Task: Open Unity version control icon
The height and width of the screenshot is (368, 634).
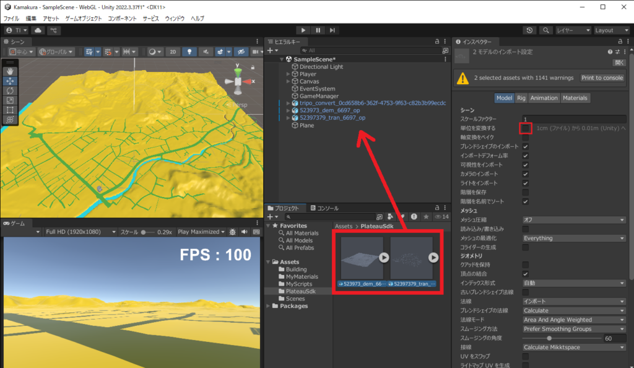Action: tap(53, 30)
